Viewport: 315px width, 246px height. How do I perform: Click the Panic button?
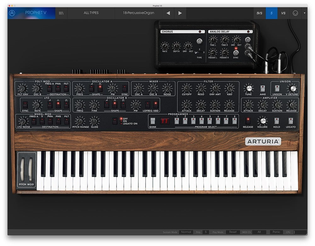tap(276, 232)
